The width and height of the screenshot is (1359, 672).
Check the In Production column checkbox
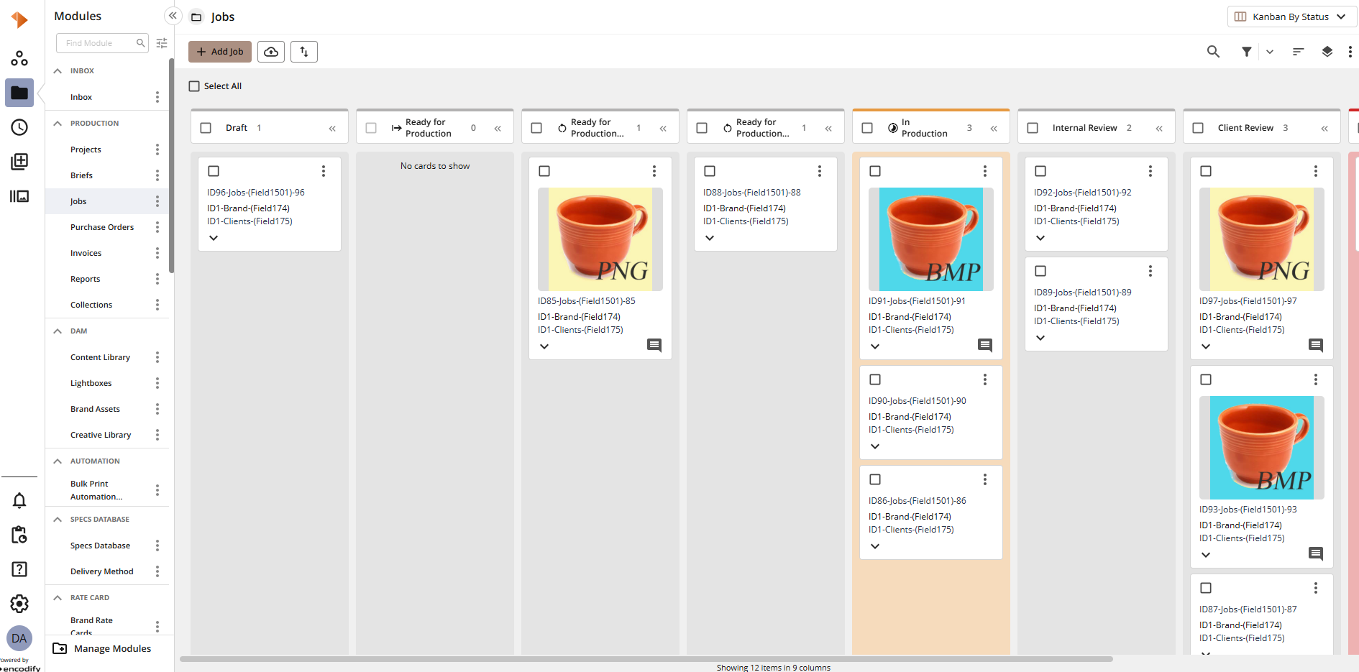coord(867,128)
